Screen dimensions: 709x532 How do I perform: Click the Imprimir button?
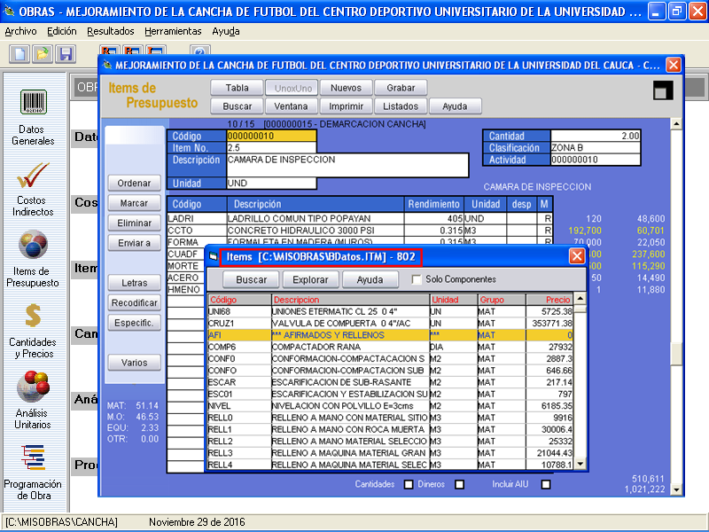point(346,106)
